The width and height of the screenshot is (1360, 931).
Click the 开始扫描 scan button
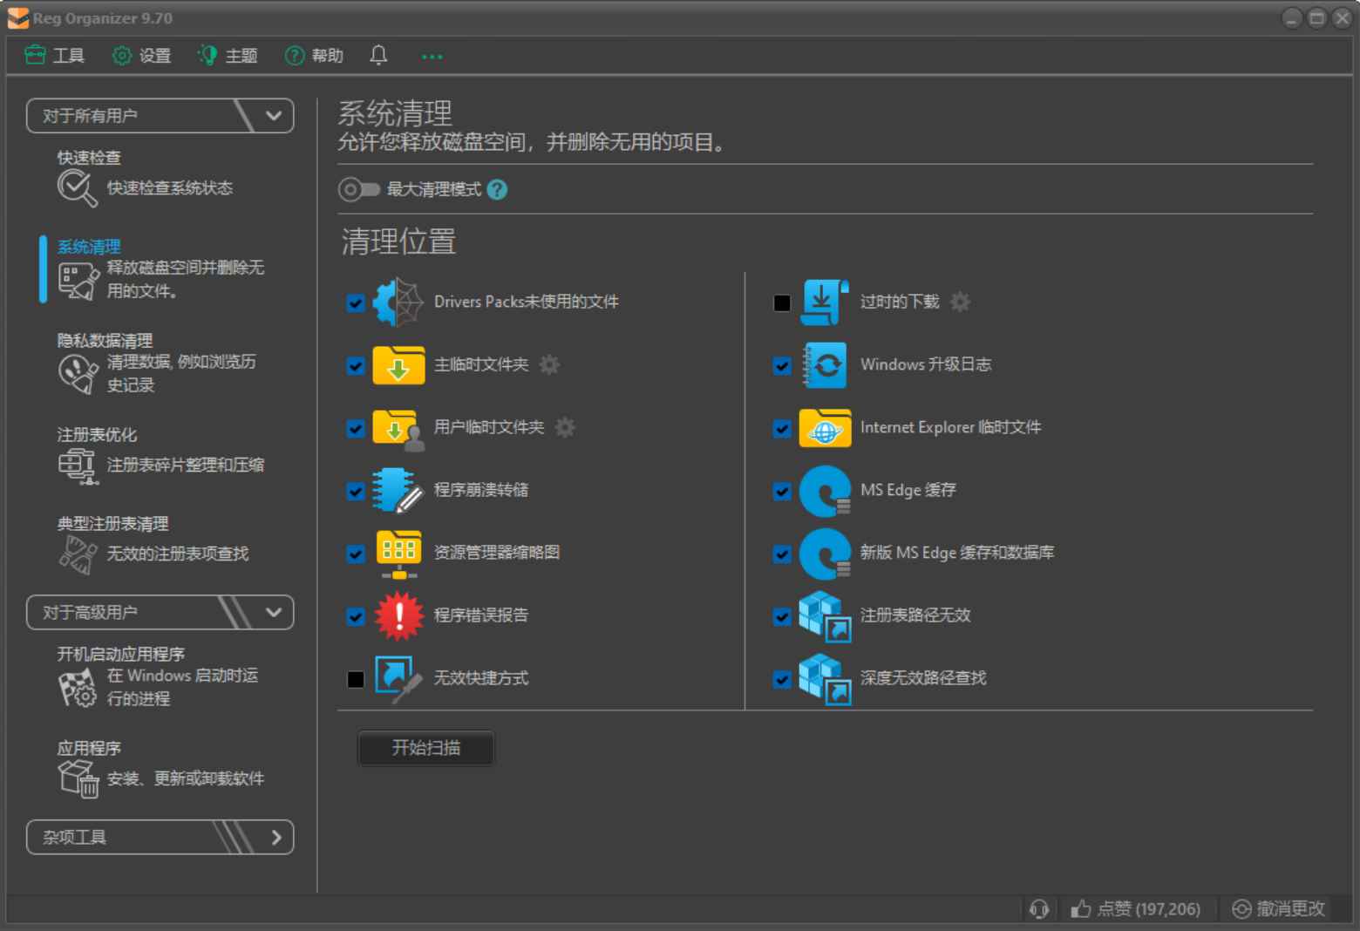click(425, 748)
